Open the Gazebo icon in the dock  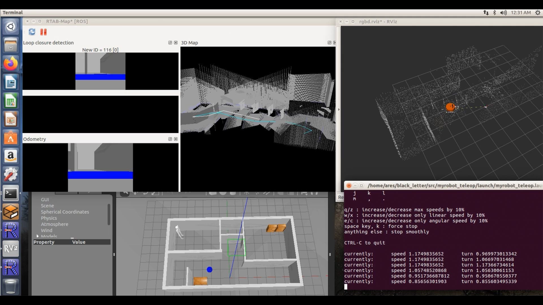coord(11,212)
